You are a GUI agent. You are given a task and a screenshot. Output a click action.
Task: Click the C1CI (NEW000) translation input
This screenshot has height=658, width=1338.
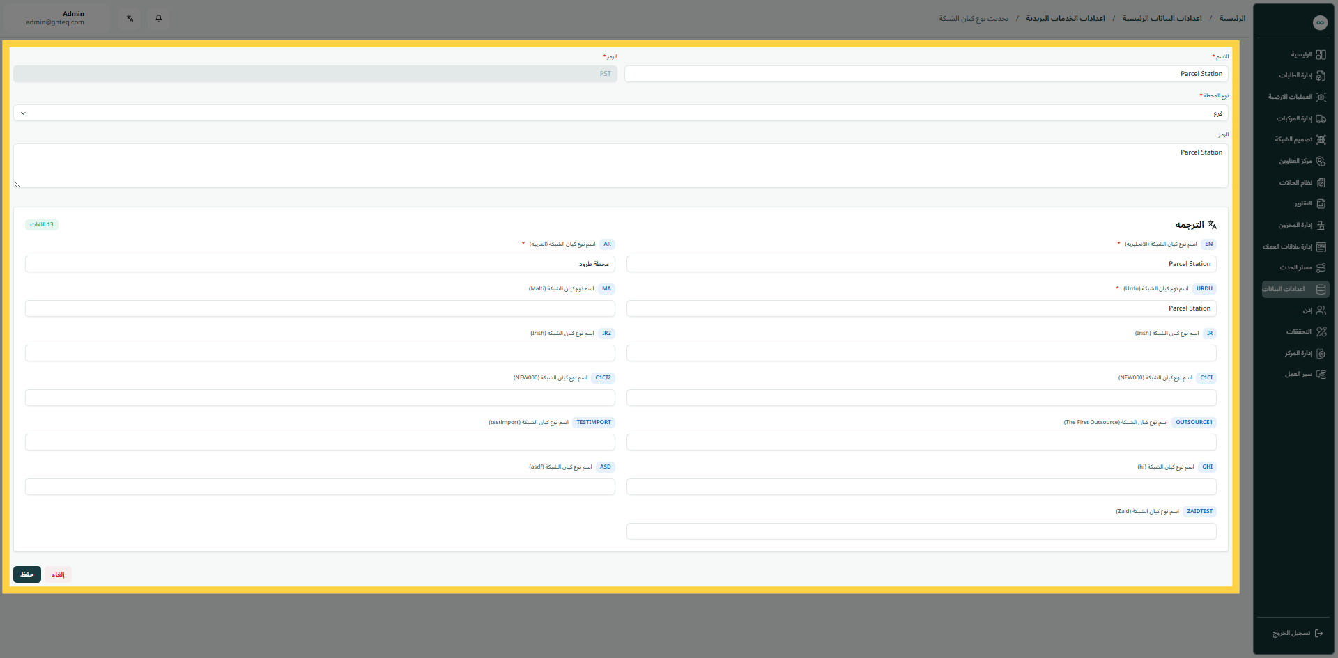pyautogui.click(x=921, y=398)
